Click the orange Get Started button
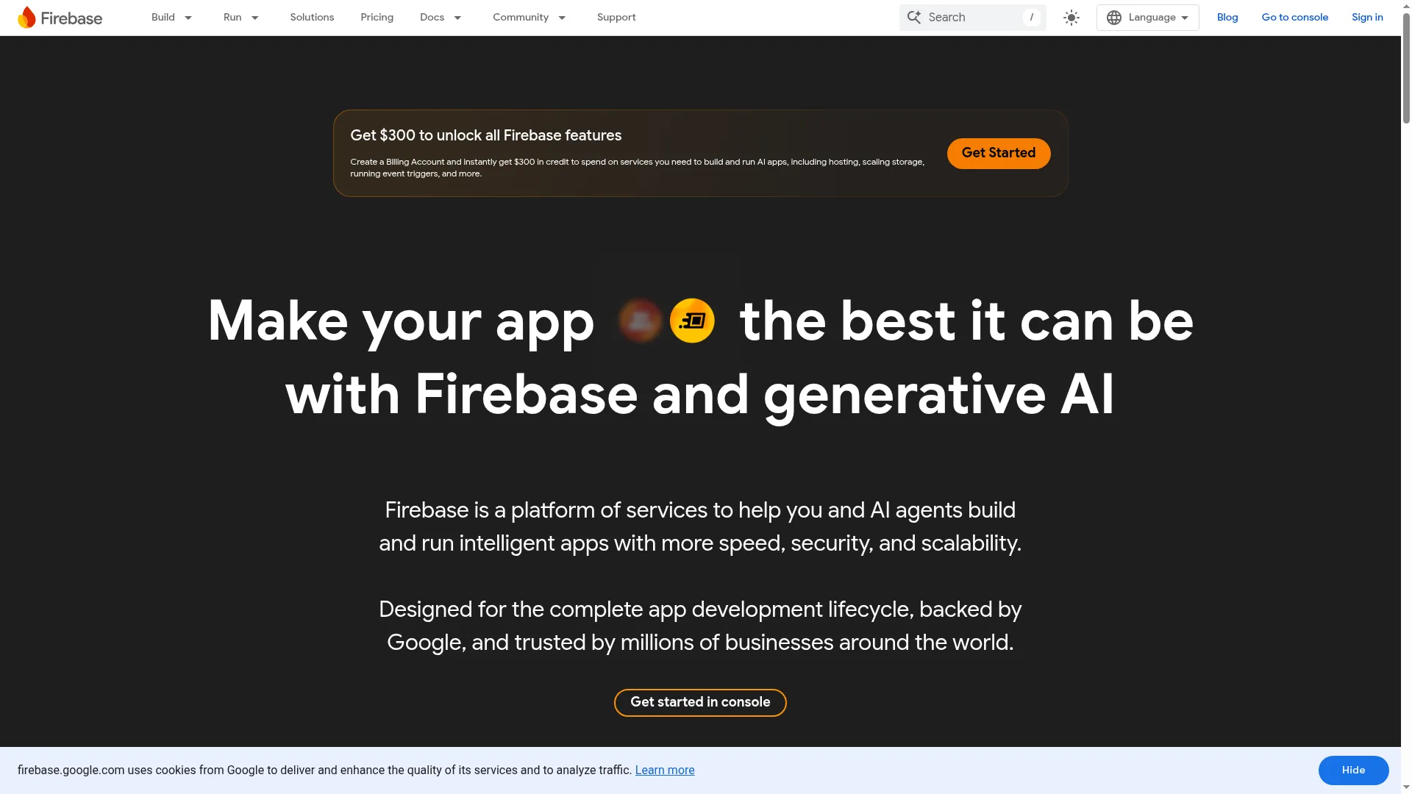The width and height of the screenshot is (1412, 794). pyautogui.click(x=999, y=153)
